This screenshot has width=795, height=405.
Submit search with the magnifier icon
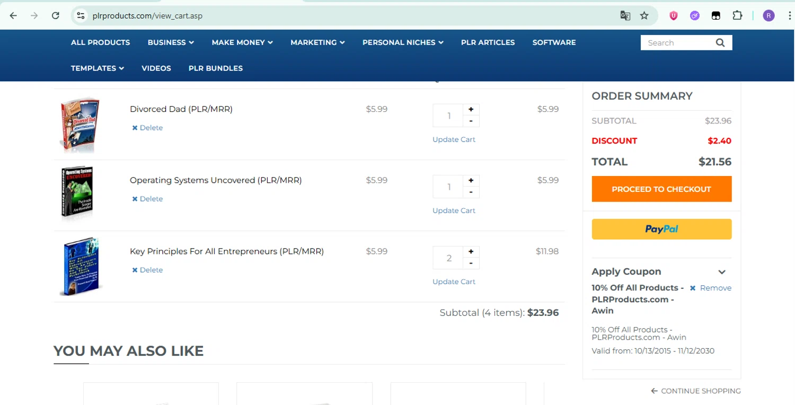coord(720,43)
